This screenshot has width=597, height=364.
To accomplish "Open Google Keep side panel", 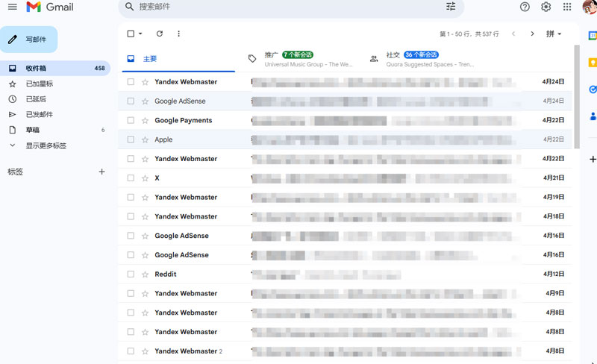I will [x=593, y=63].
